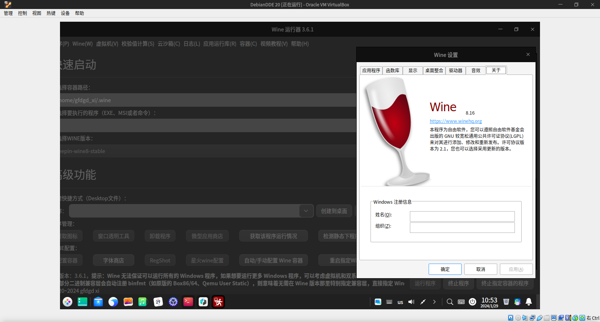
Task: Open the trash bin in the dock
Action: 506,302
